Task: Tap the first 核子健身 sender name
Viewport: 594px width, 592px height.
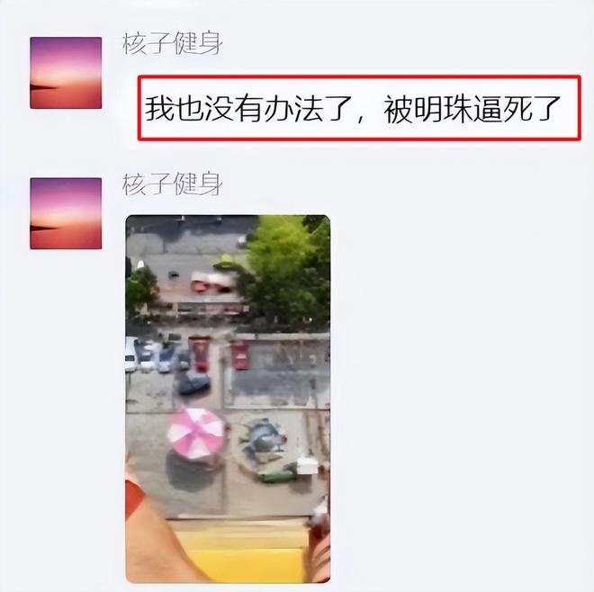Action: pyautogui.click(x=172, y=44)
